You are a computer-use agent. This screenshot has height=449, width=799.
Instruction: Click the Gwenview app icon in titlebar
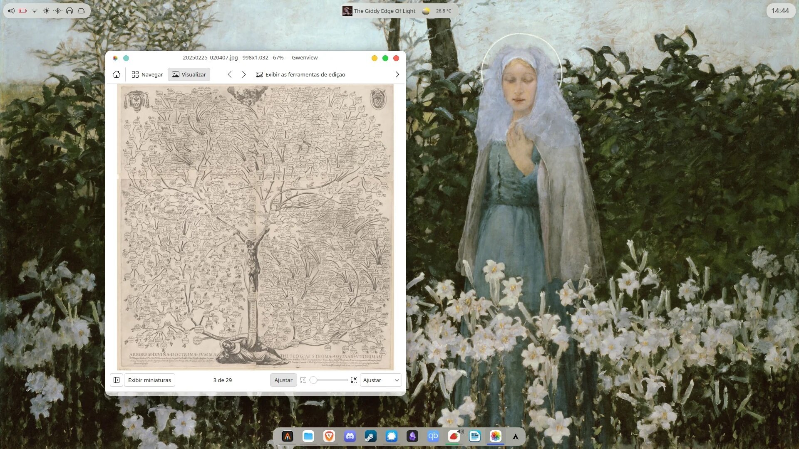pos(115,58)
